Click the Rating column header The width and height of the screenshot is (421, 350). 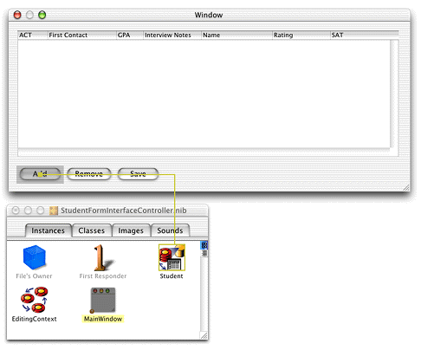click(301, 36)
